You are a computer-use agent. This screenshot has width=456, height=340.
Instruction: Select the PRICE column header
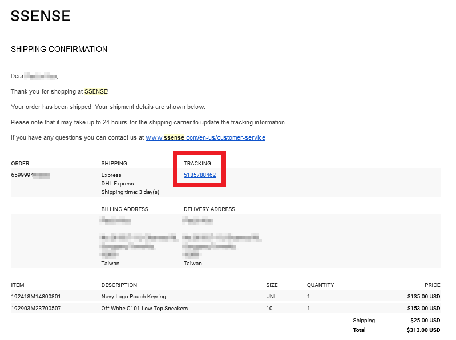pos(433,285)
